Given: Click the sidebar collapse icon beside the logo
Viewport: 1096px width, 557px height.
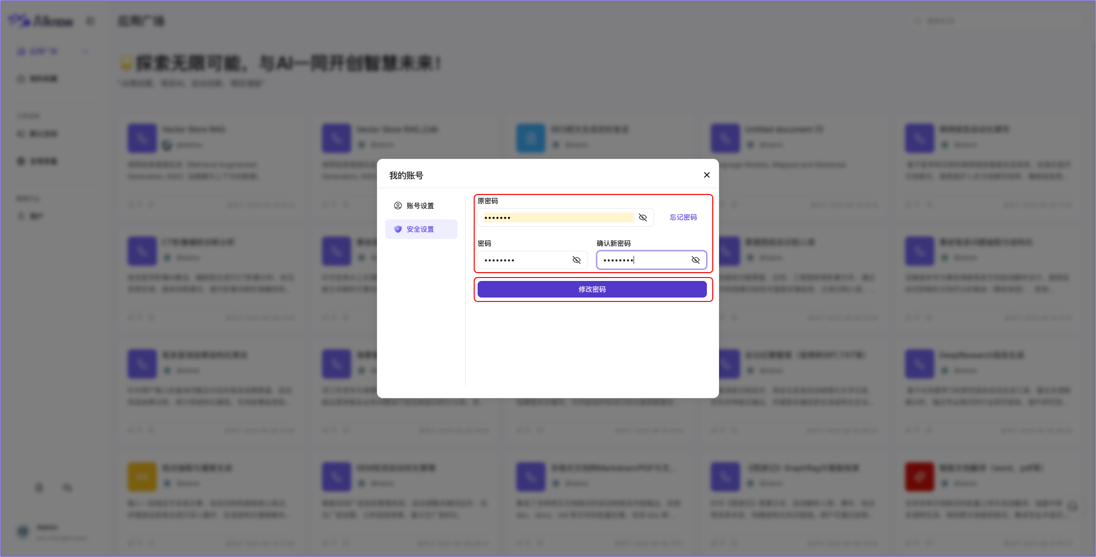Looking at the screenshot, I should (90, 21).
